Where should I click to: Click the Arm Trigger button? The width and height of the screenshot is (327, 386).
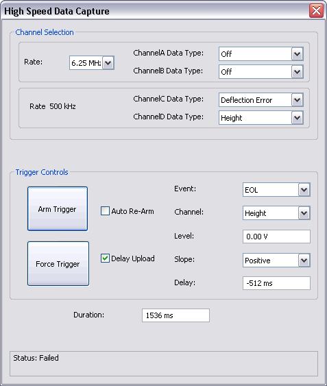click(58, 208)
